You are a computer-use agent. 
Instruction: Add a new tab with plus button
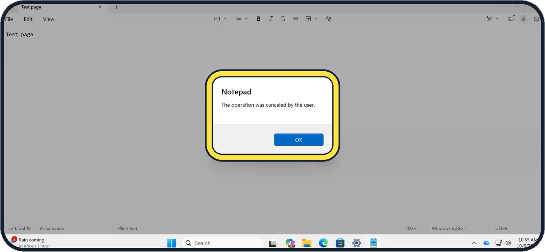[x=116, y=7]
